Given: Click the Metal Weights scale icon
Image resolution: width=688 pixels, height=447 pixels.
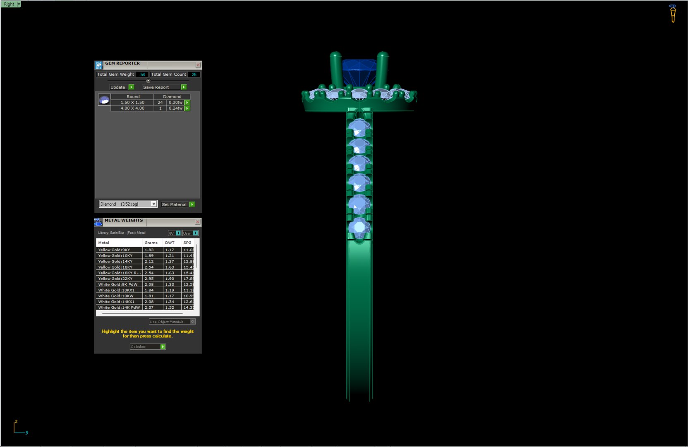Looking at the screenshot, I should pos(98,222).
